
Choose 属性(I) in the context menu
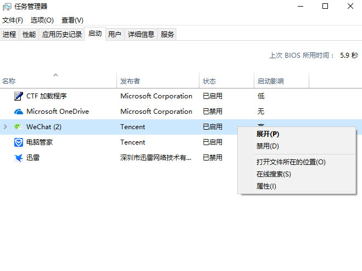click(297, 186)
